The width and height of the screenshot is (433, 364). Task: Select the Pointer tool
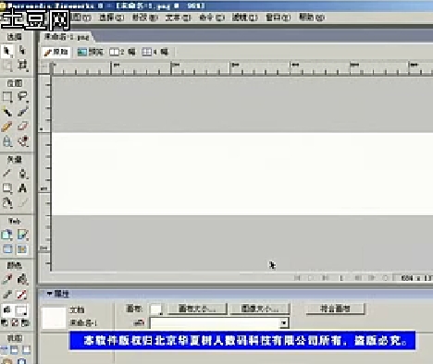coord(7,51)
